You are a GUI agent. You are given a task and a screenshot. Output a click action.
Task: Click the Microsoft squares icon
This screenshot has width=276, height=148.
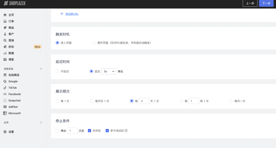click(x=5, y=113)
